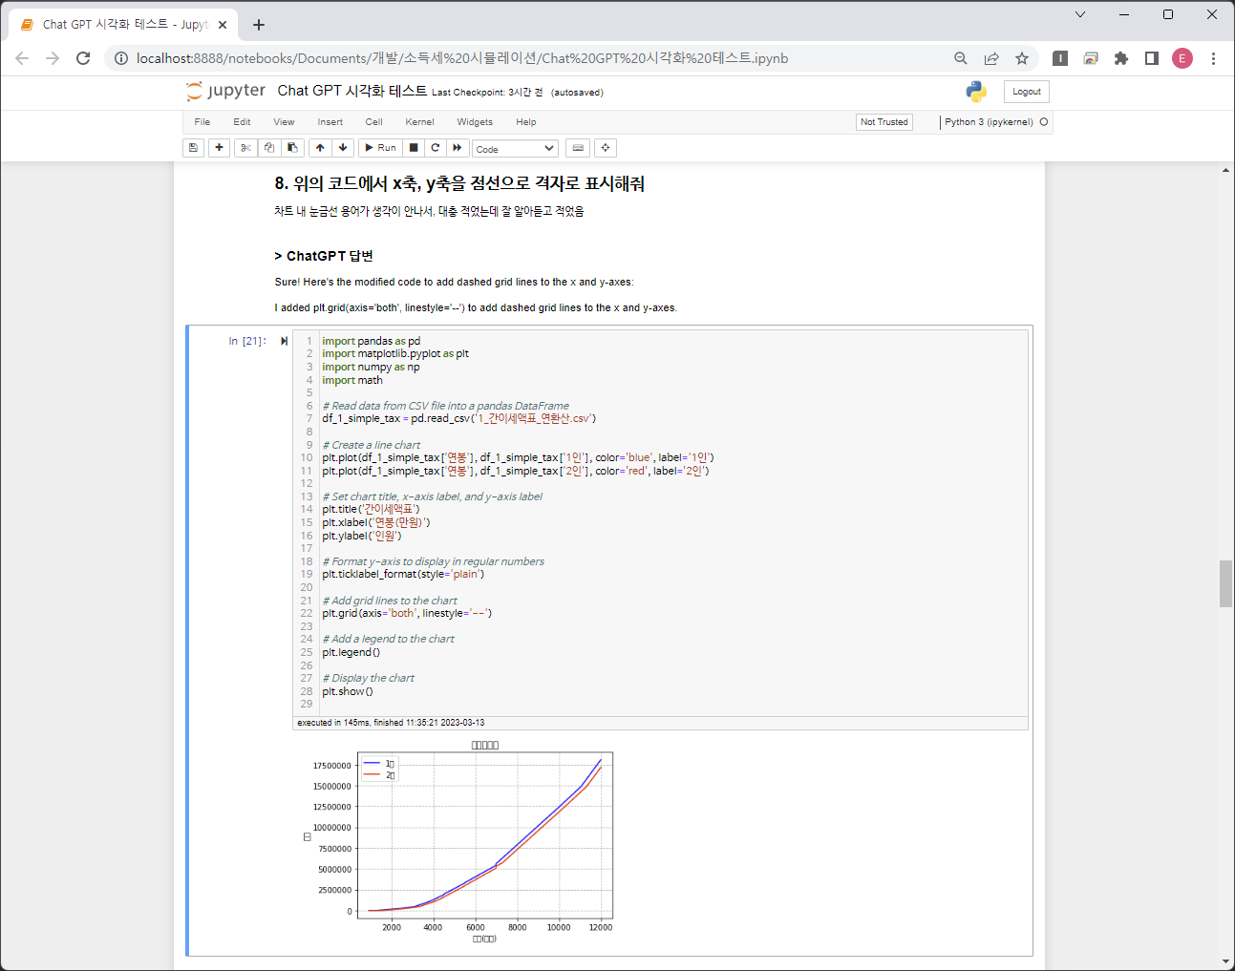This screenshot has height=971, width=1235.
Task: Open the Insert menu
Action: click(x=330, y=122)
